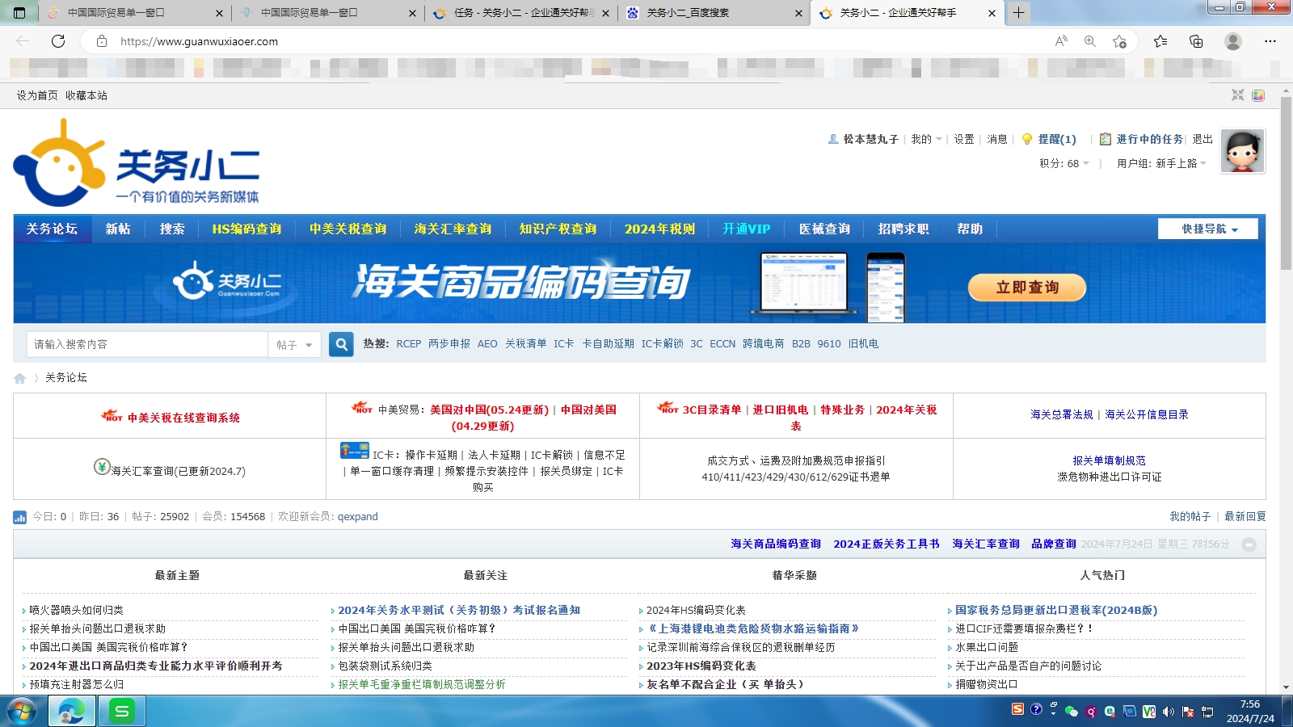Viewport: 1293px width, 727px height.
Task: Open the 招聘求职 nav item
Action: pos(903,229)
